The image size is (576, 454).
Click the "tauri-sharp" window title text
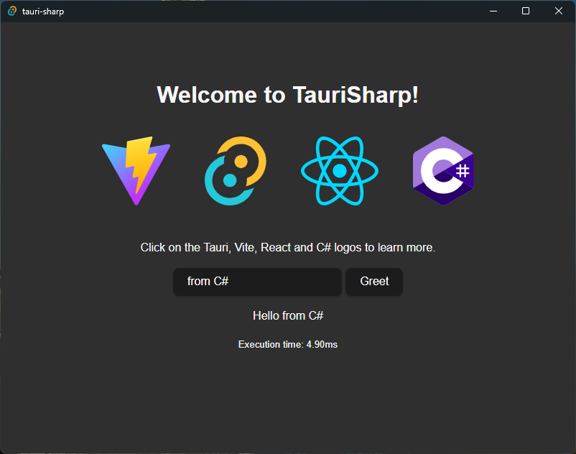(x=43, y=11)
